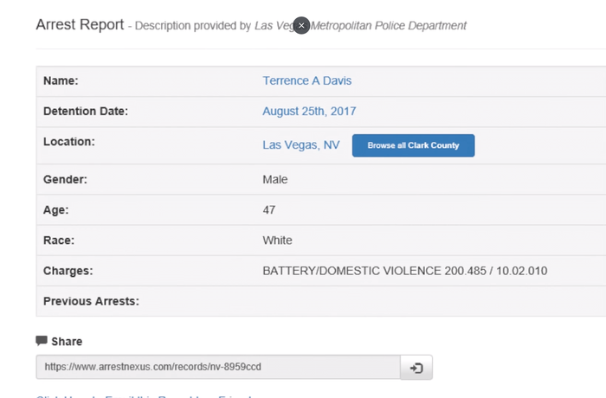Image resolution: width=606 pixels, height=398 pixels.
Task: Select the battery/domestic violence charges text
Action: pyautogui.click(x=404, y=271)
